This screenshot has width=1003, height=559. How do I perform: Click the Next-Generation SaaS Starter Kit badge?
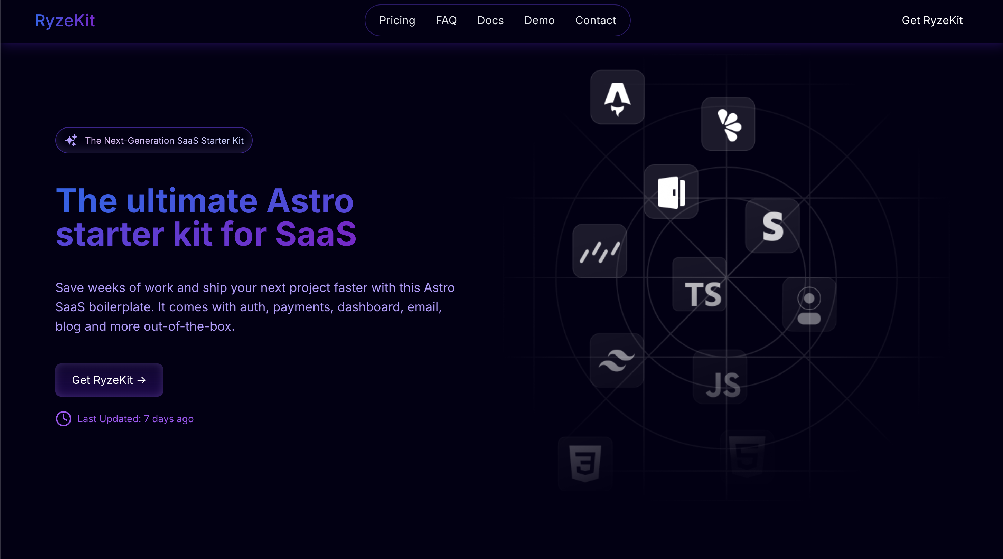154,140
